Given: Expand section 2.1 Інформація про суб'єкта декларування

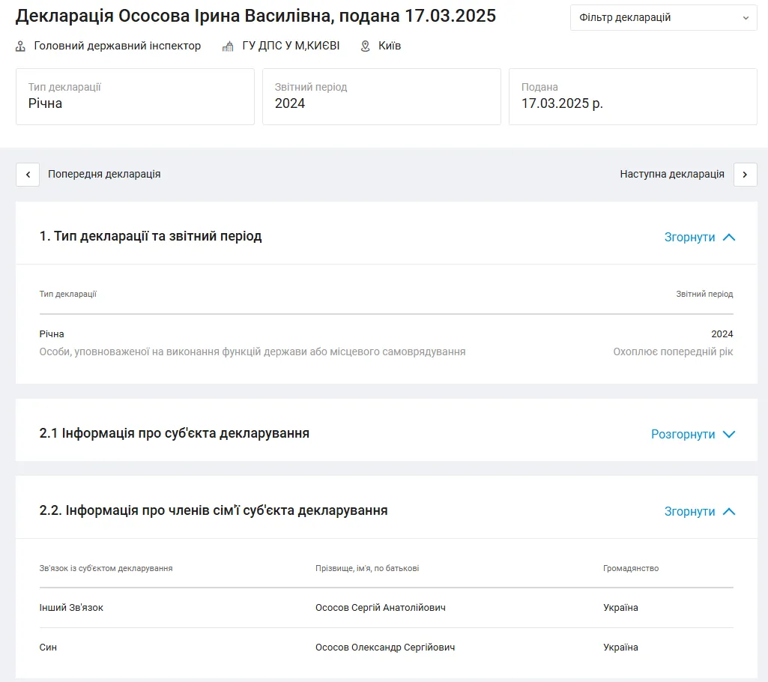Looking at the screenshot, I should coord(693,434).
